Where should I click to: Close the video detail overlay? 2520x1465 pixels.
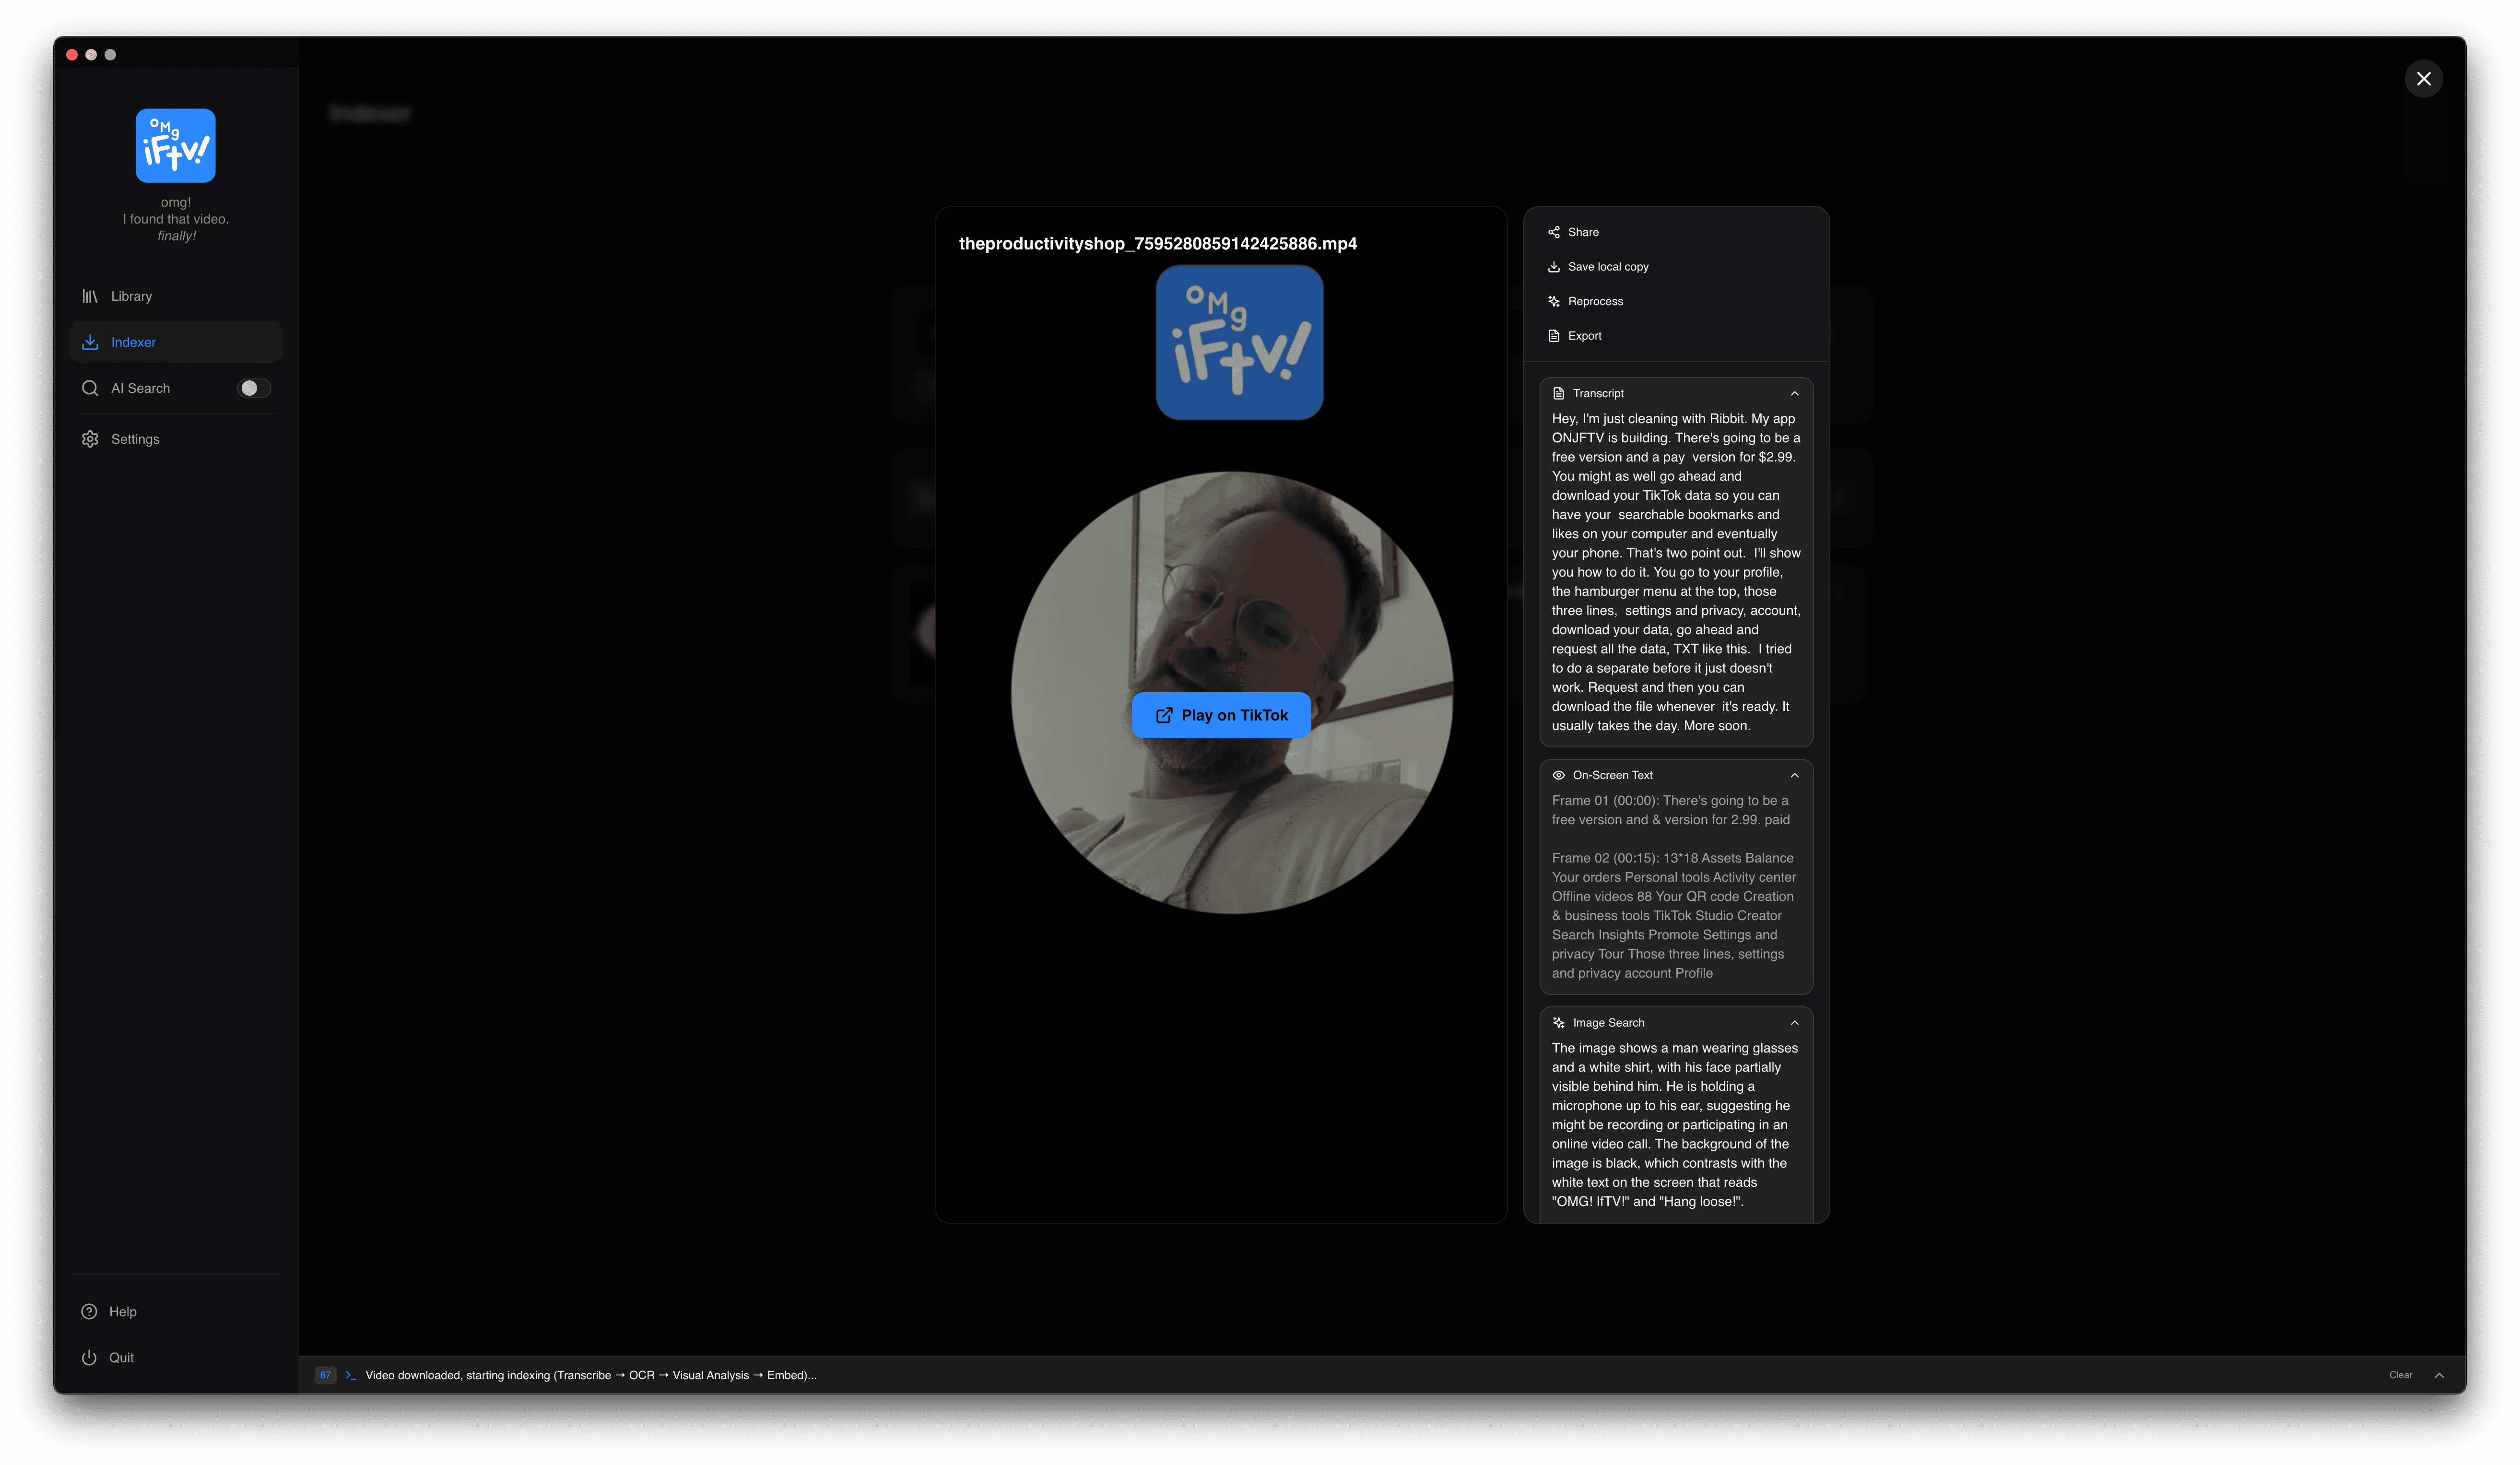click(2423, 79)
